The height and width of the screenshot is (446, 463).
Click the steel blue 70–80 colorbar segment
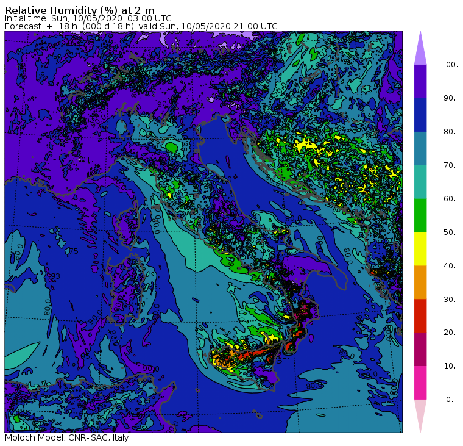pyautogui.click(x=420, y=148)
